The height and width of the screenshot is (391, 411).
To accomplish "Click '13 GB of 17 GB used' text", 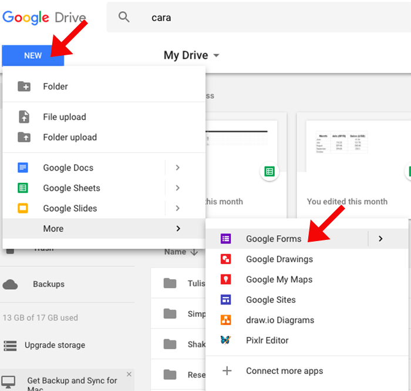I will pyautogui.click(x=41, y=318).
